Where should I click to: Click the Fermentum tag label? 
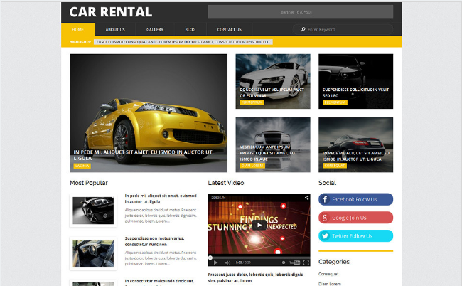tap(252, 102)
